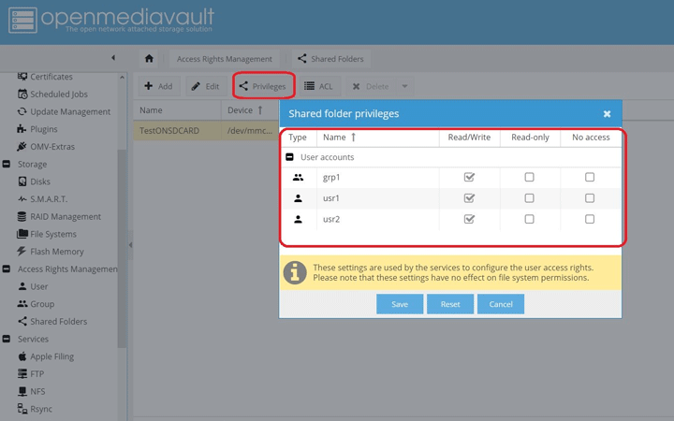The width and height of the screenshot is (674, 421).
Task: Reset the privileges dialog
Action: (x=450, y=304)
